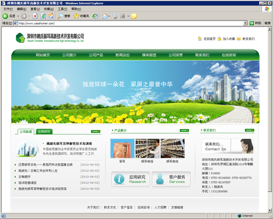Select 公司产品 in the green navigation bar
273x219 pixels.
tap(96, 55)
